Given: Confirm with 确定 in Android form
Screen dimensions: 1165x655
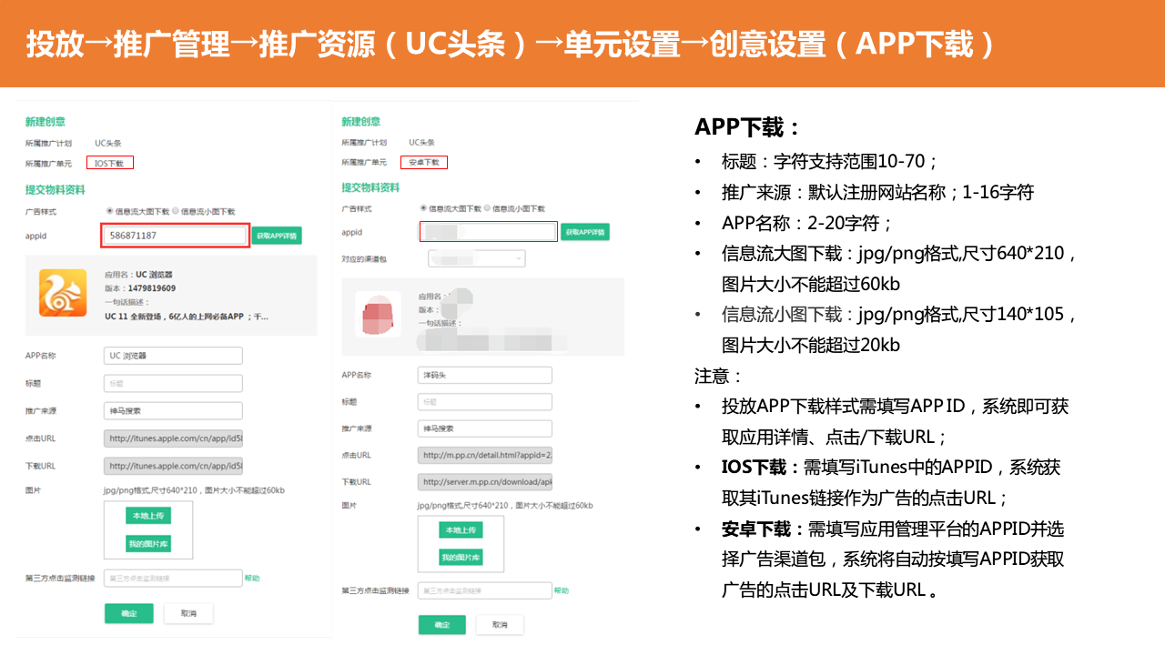Looking at the screenshot, I should click(x=442, y=625).
